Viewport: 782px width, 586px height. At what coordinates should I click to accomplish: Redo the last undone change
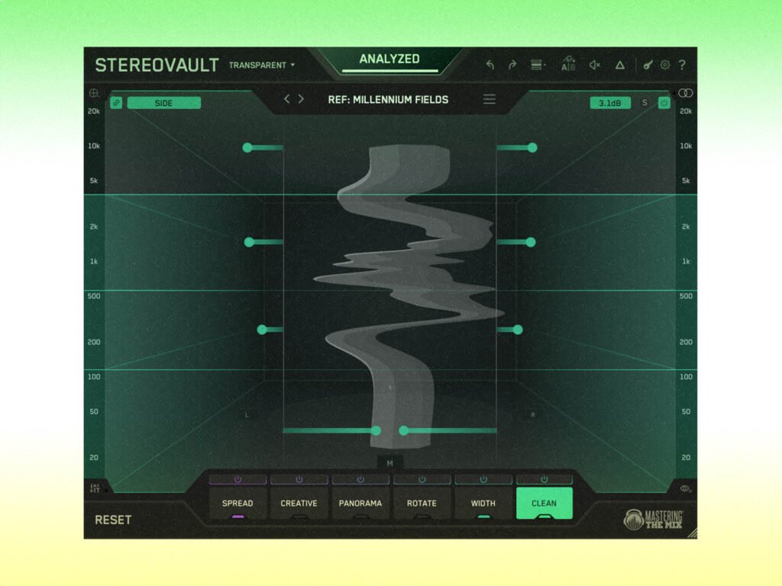tap(512, 65)
